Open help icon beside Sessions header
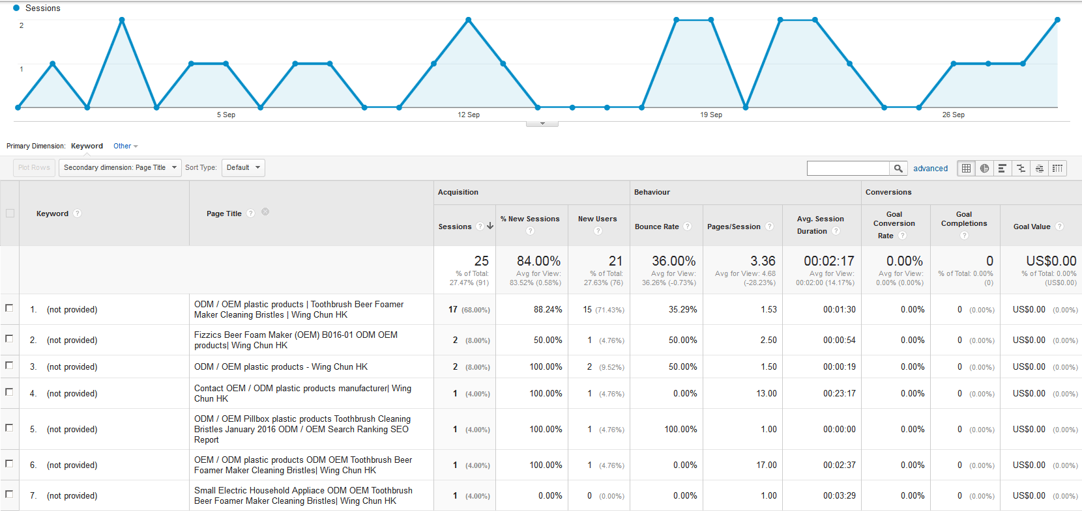Image resolution: width=1082 pixels, height=511 pixels. 480,227
